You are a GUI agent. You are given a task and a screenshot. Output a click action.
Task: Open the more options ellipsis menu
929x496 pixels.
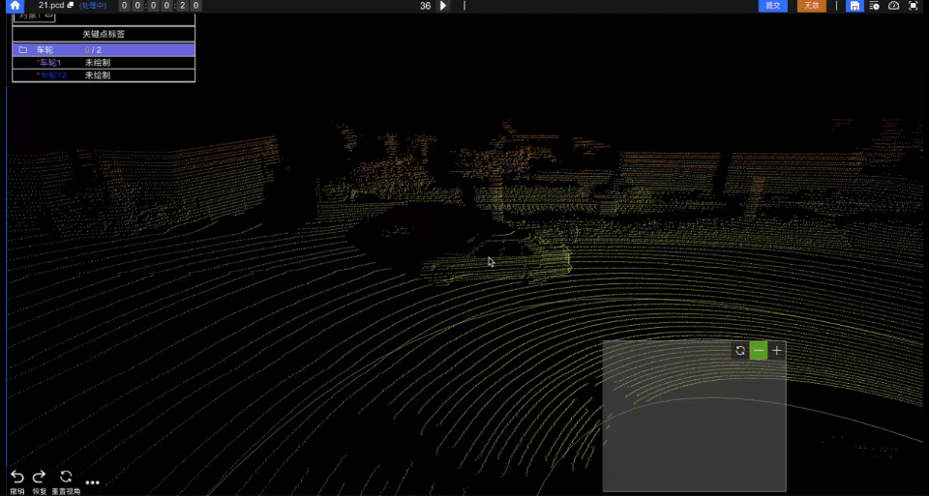(93, 481)
